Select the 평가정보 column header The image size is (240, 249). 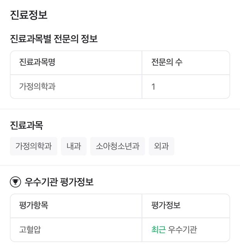click(166, 205)
